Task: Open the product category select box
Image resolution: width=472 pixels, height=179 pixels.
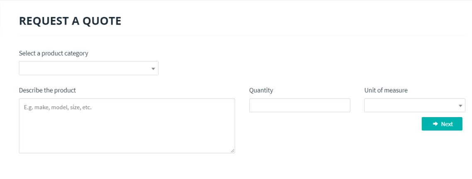Action: coord(83,69)
